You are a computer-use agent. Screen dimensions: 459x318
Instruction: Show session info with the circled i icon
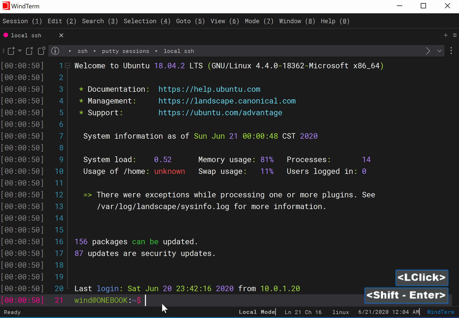coord(55,51)
